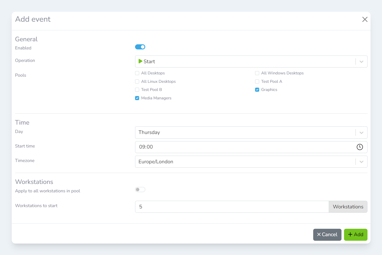The width and height of the screenshot is (382, 255).
Task: Click the clock icon in Start time
Action: (x=360, y=147)
